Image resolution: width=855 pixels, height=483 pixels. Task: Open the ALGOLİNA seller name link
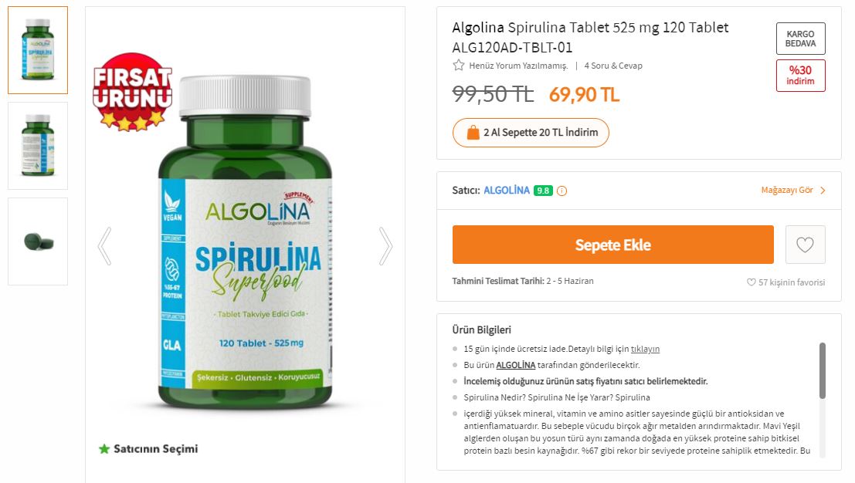point(507,190)
